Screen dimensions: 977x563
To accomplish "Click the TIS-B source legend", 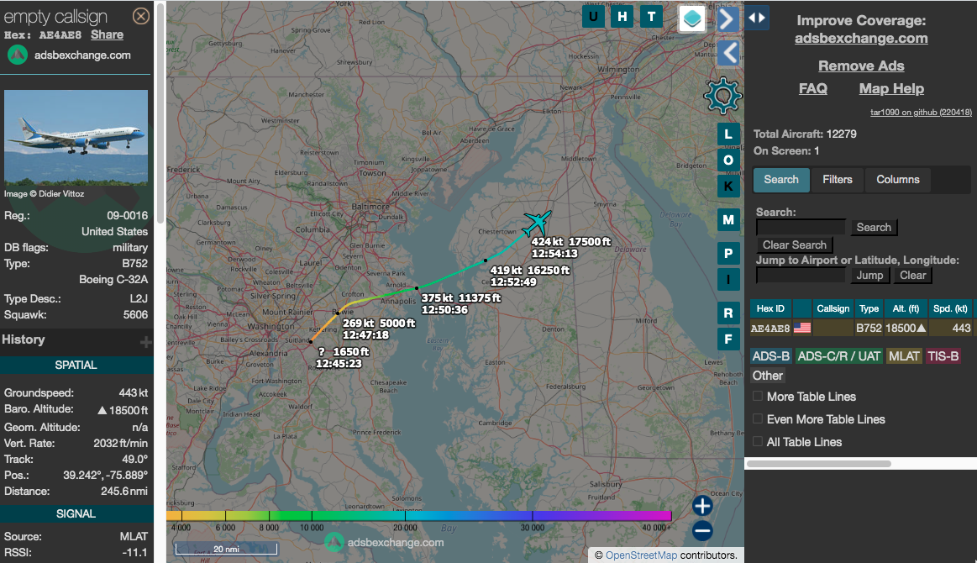I will click(943, 356).
